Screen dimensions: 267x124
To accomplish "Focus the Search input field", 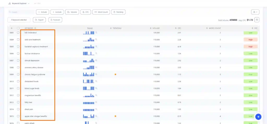I will coord(21,12).
